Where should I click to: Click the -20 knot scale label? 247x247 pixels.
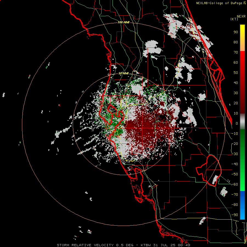[235, 144]
